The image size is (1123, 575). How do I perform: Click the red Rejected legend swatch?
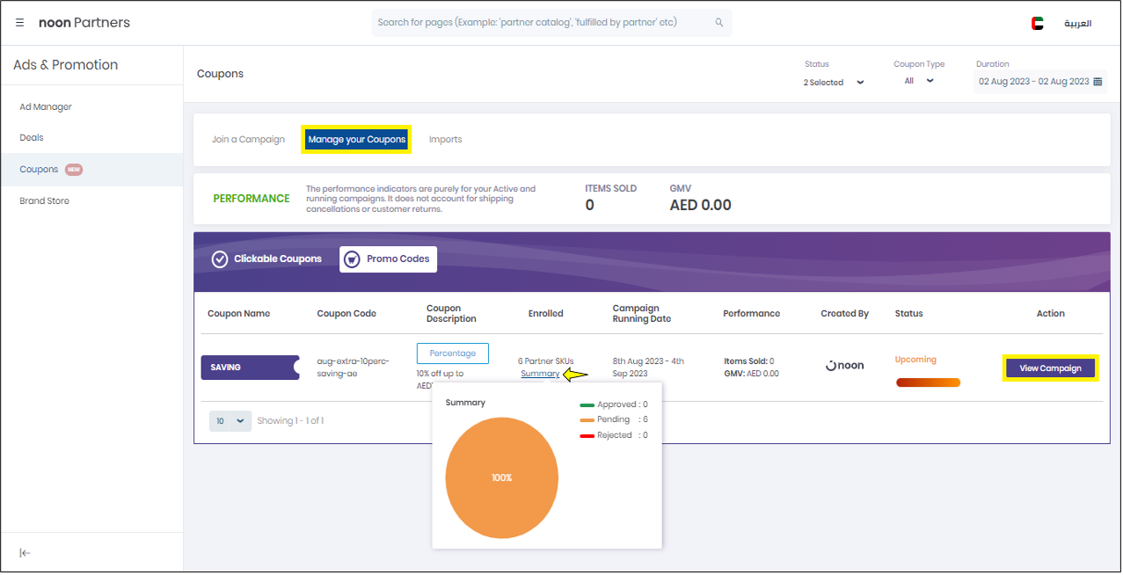pyautogui.click(x=587, y=436)
